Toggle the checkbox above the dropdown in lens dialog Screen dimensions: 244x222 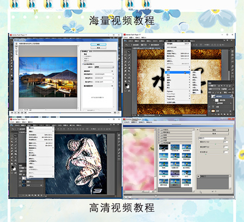[83, 64]
